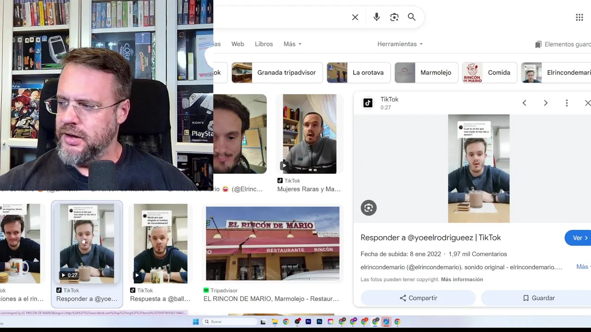
Task: Click the Lens search-inside-image icon on preview
Action: coord(368,208)
